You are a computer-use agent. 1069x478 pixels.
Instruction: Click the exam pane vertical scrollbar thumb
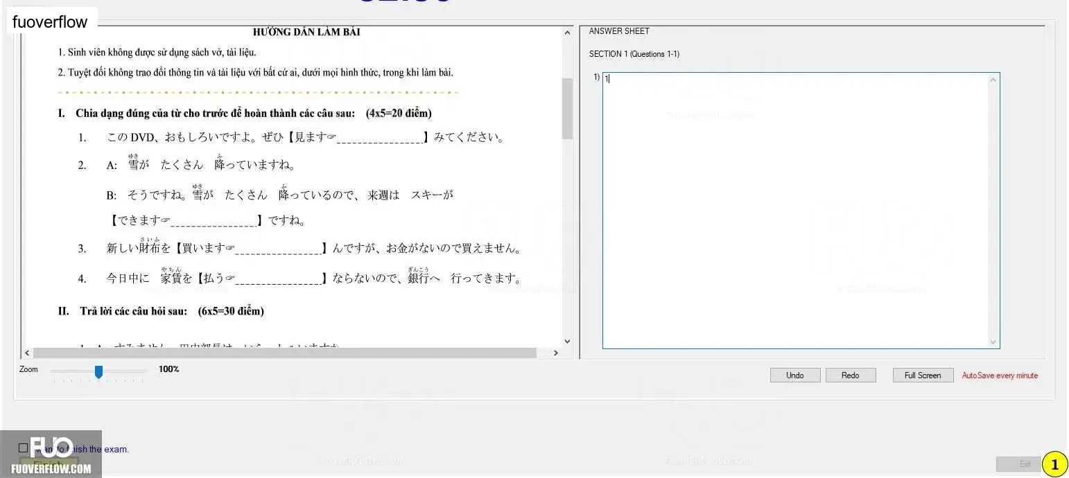567,108
